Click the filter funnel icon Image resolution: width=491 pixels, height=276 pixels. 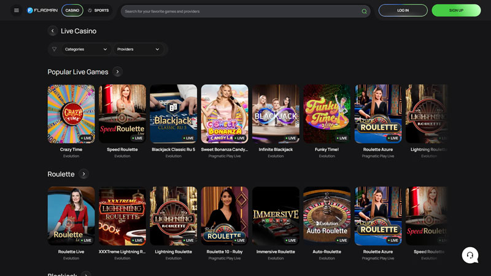click(x=54, y=49)
